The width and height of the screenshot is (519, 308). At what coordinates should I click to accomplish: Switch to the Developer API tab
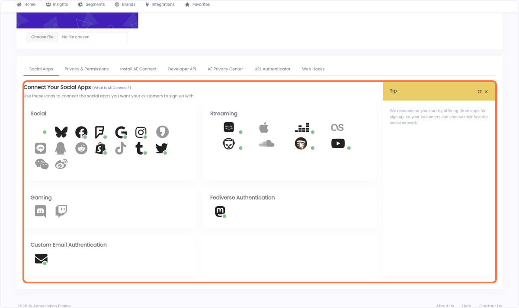[182, 69]
